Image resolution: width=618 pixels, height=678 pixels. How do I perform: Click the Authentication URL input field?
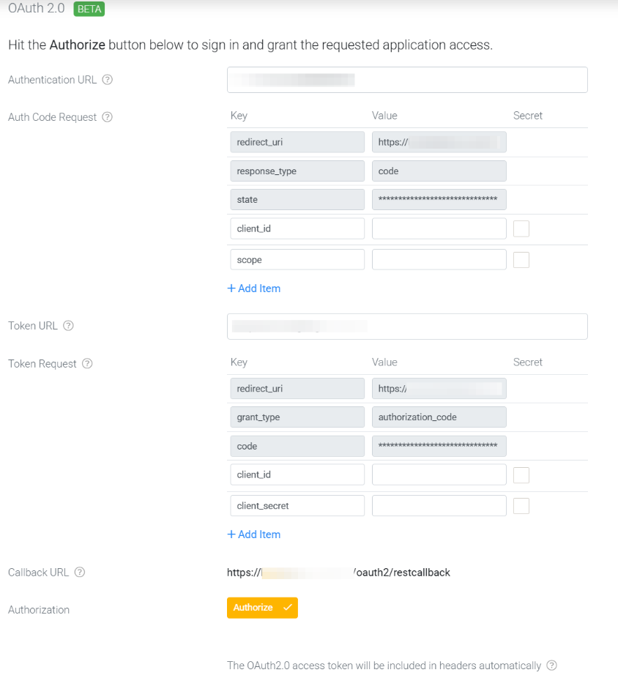407,80
